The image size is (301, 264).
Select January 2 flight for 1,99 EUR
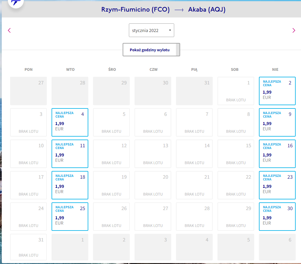(277, 91)
